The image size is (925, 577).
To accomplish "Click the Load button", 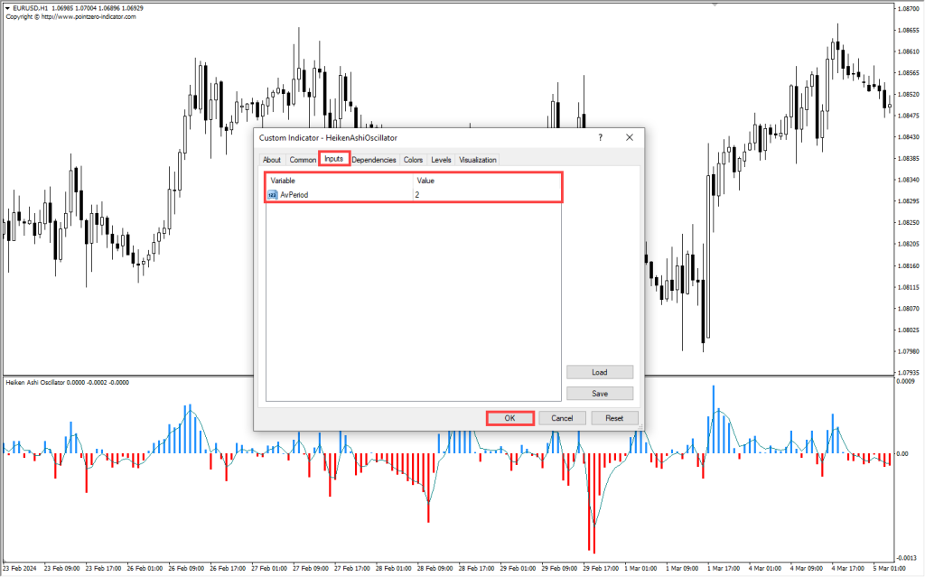I will point(600,372).
